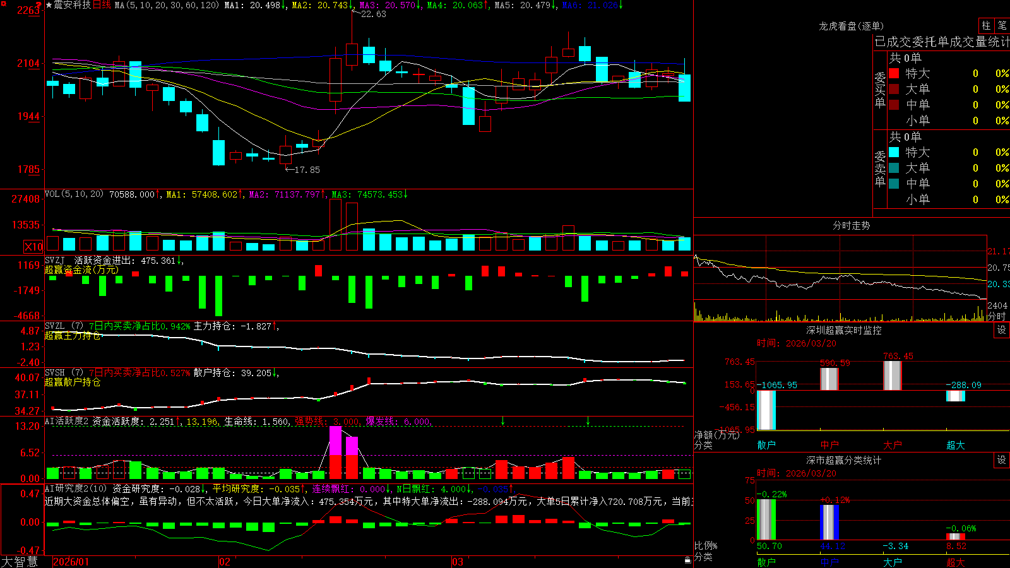Click the 深市超赢分类统计 panel title
Image resolution: width=1010 pixels, height=568 pixels.
pyautogui.click(x=844, y=460)
